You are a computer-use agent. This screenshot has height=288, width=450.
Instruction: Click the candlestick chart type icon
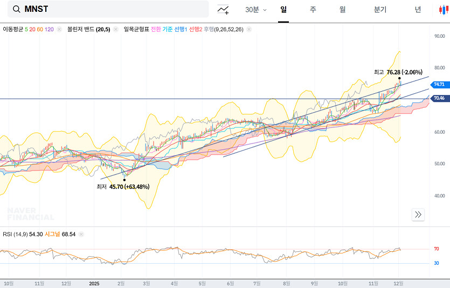pos(444,10)
